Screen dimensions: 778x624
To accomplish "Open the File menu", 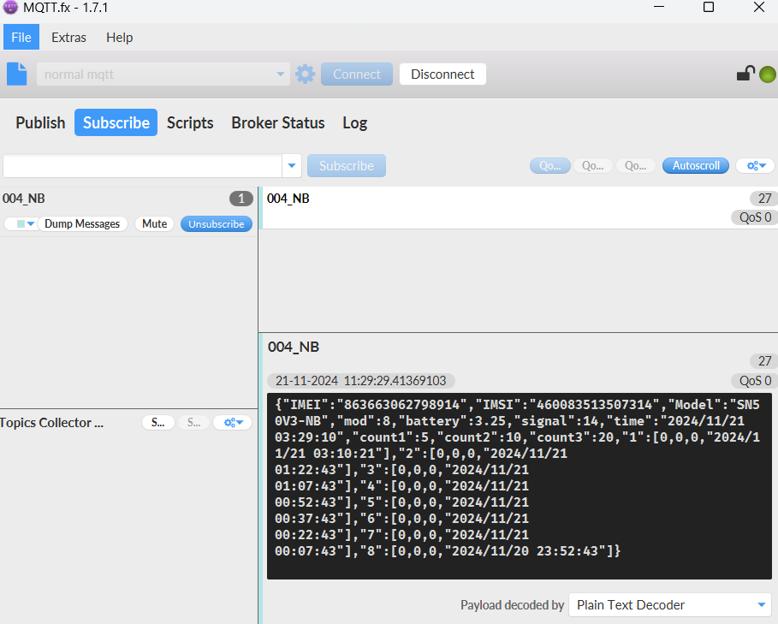I will tap(21, 37).
